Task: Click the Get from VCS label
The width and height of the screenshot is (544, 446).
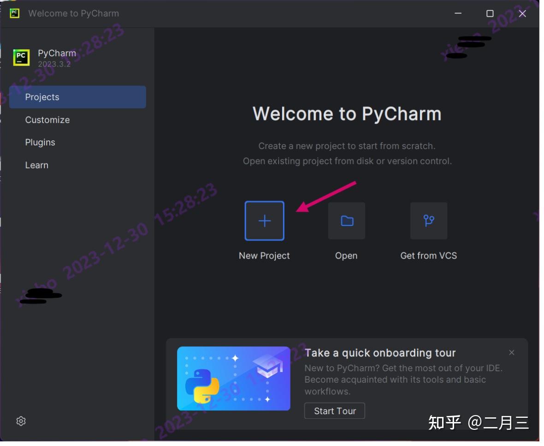Action: pyautogui.click(x=428, y=255)
